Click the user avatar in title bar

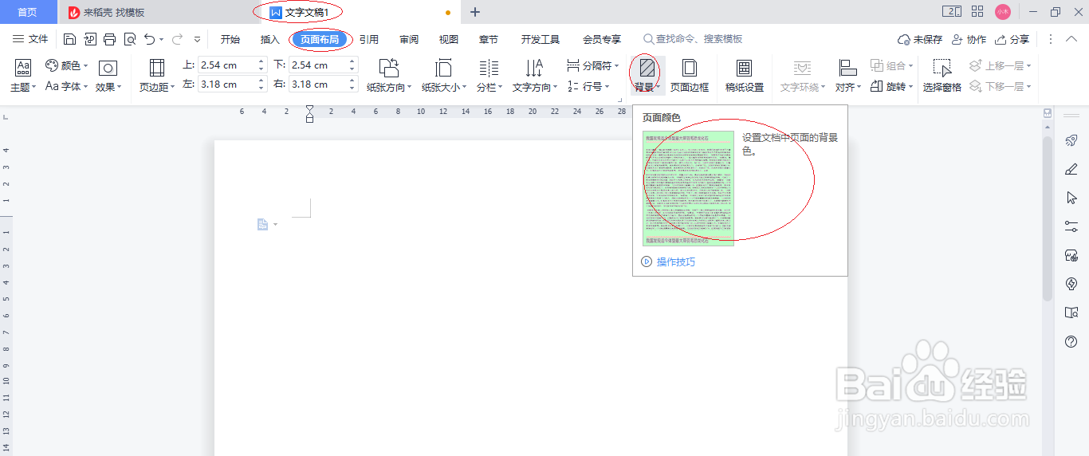1002,11
